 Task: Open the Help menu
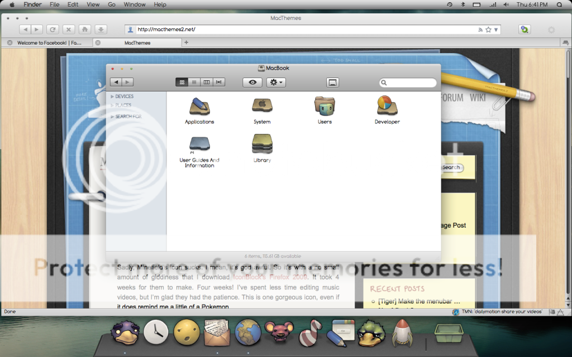click(160, 4)
